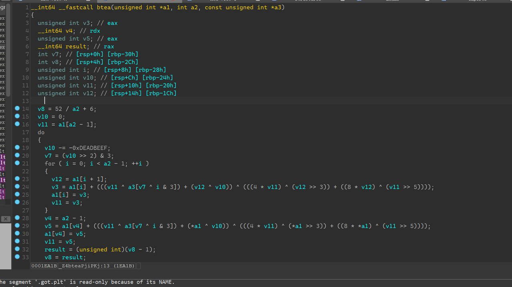Click the 0001EA1B address in status bar
This screenshot has height=287, width=512.
[x=44, y=266]
